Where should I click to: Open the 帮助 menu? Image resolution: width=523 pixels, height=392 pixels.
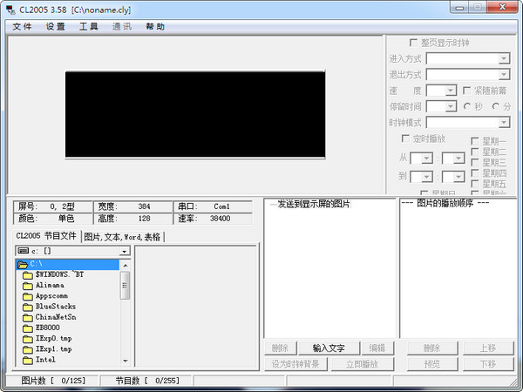pos(155,27)
